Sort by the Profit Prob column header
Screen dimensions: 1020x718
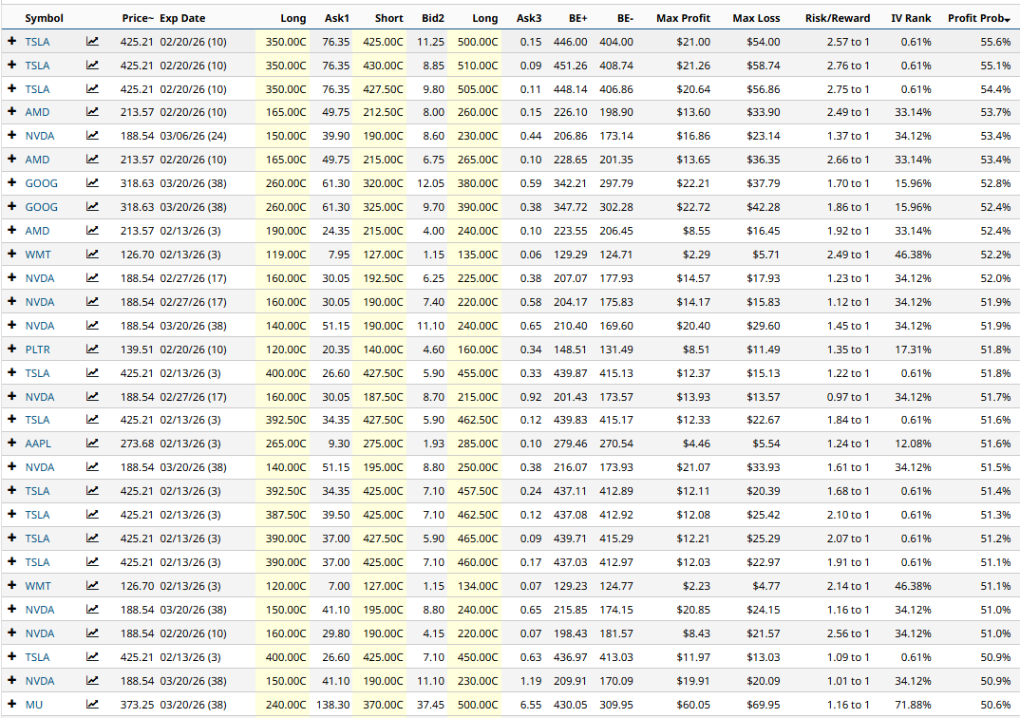pos(978,18)
